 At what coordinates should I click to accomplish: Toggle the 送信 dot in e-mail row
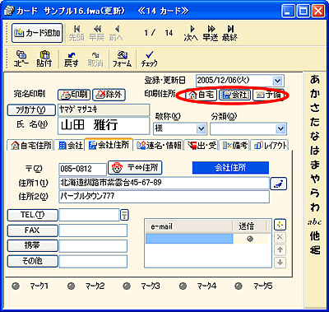[x=250, y=239]
